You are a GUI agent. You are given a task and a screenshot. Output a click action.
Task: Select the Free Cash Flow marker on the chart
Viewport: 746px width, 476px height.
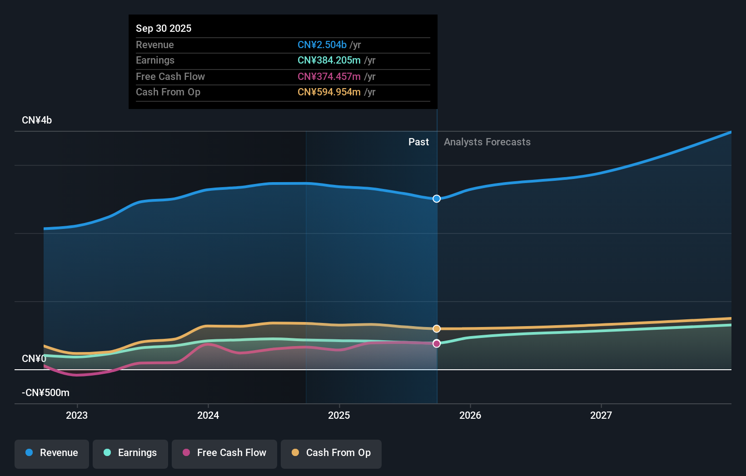tap(436, 343)
